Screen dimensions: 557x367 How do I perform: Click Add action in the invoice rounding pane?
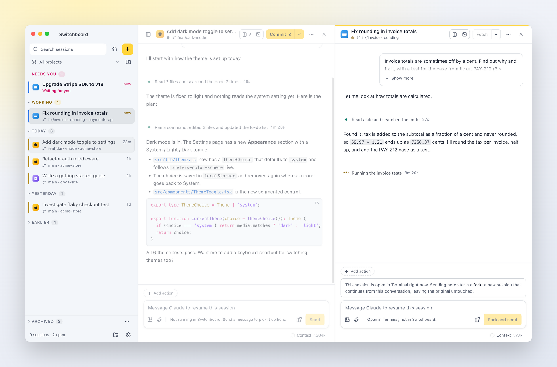(x=358, y=271)
